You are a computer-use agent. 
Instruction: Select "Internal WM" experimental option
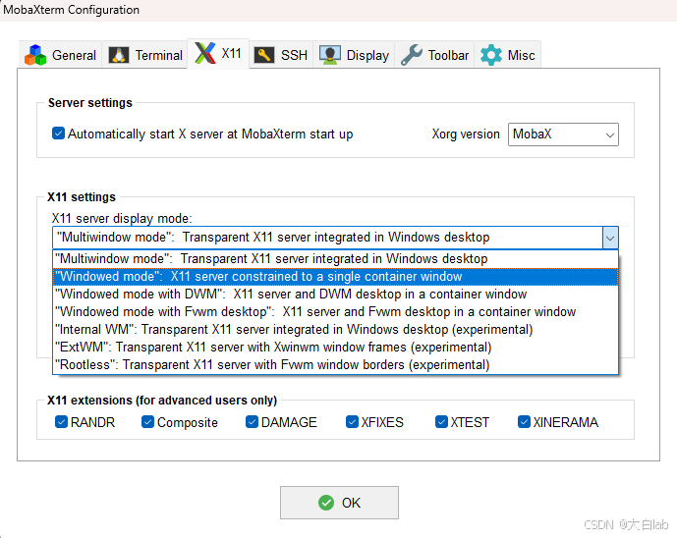pos(335,330)
